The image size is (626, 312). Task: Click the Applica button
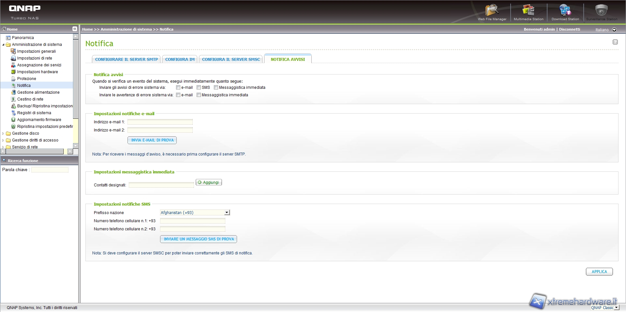(x=599, y=272)
